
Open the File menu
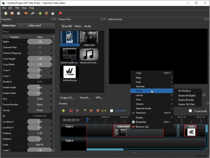pyautogui.click(x=4, y=8)
